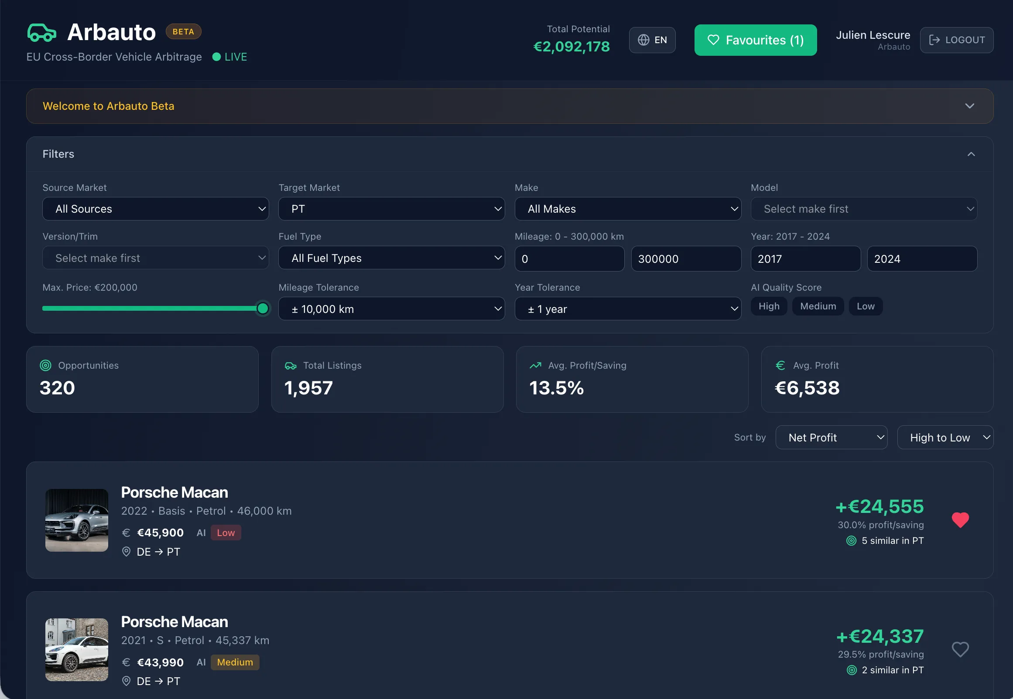This screenshot has width=1013, height=699.
Task: Click the 1,957 Total Listings value
Action: (x=308, y=388)
